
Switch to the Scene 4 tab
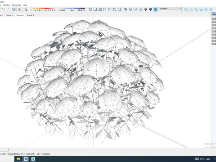(20, 15)
